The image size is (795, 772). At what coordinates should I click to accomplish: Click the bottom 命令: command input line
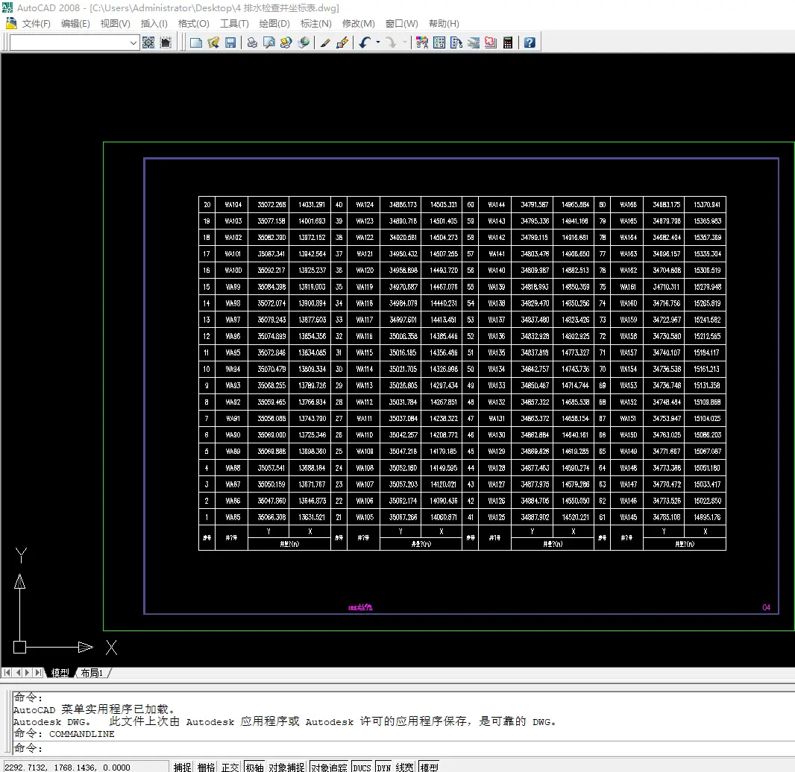point(403,747)
